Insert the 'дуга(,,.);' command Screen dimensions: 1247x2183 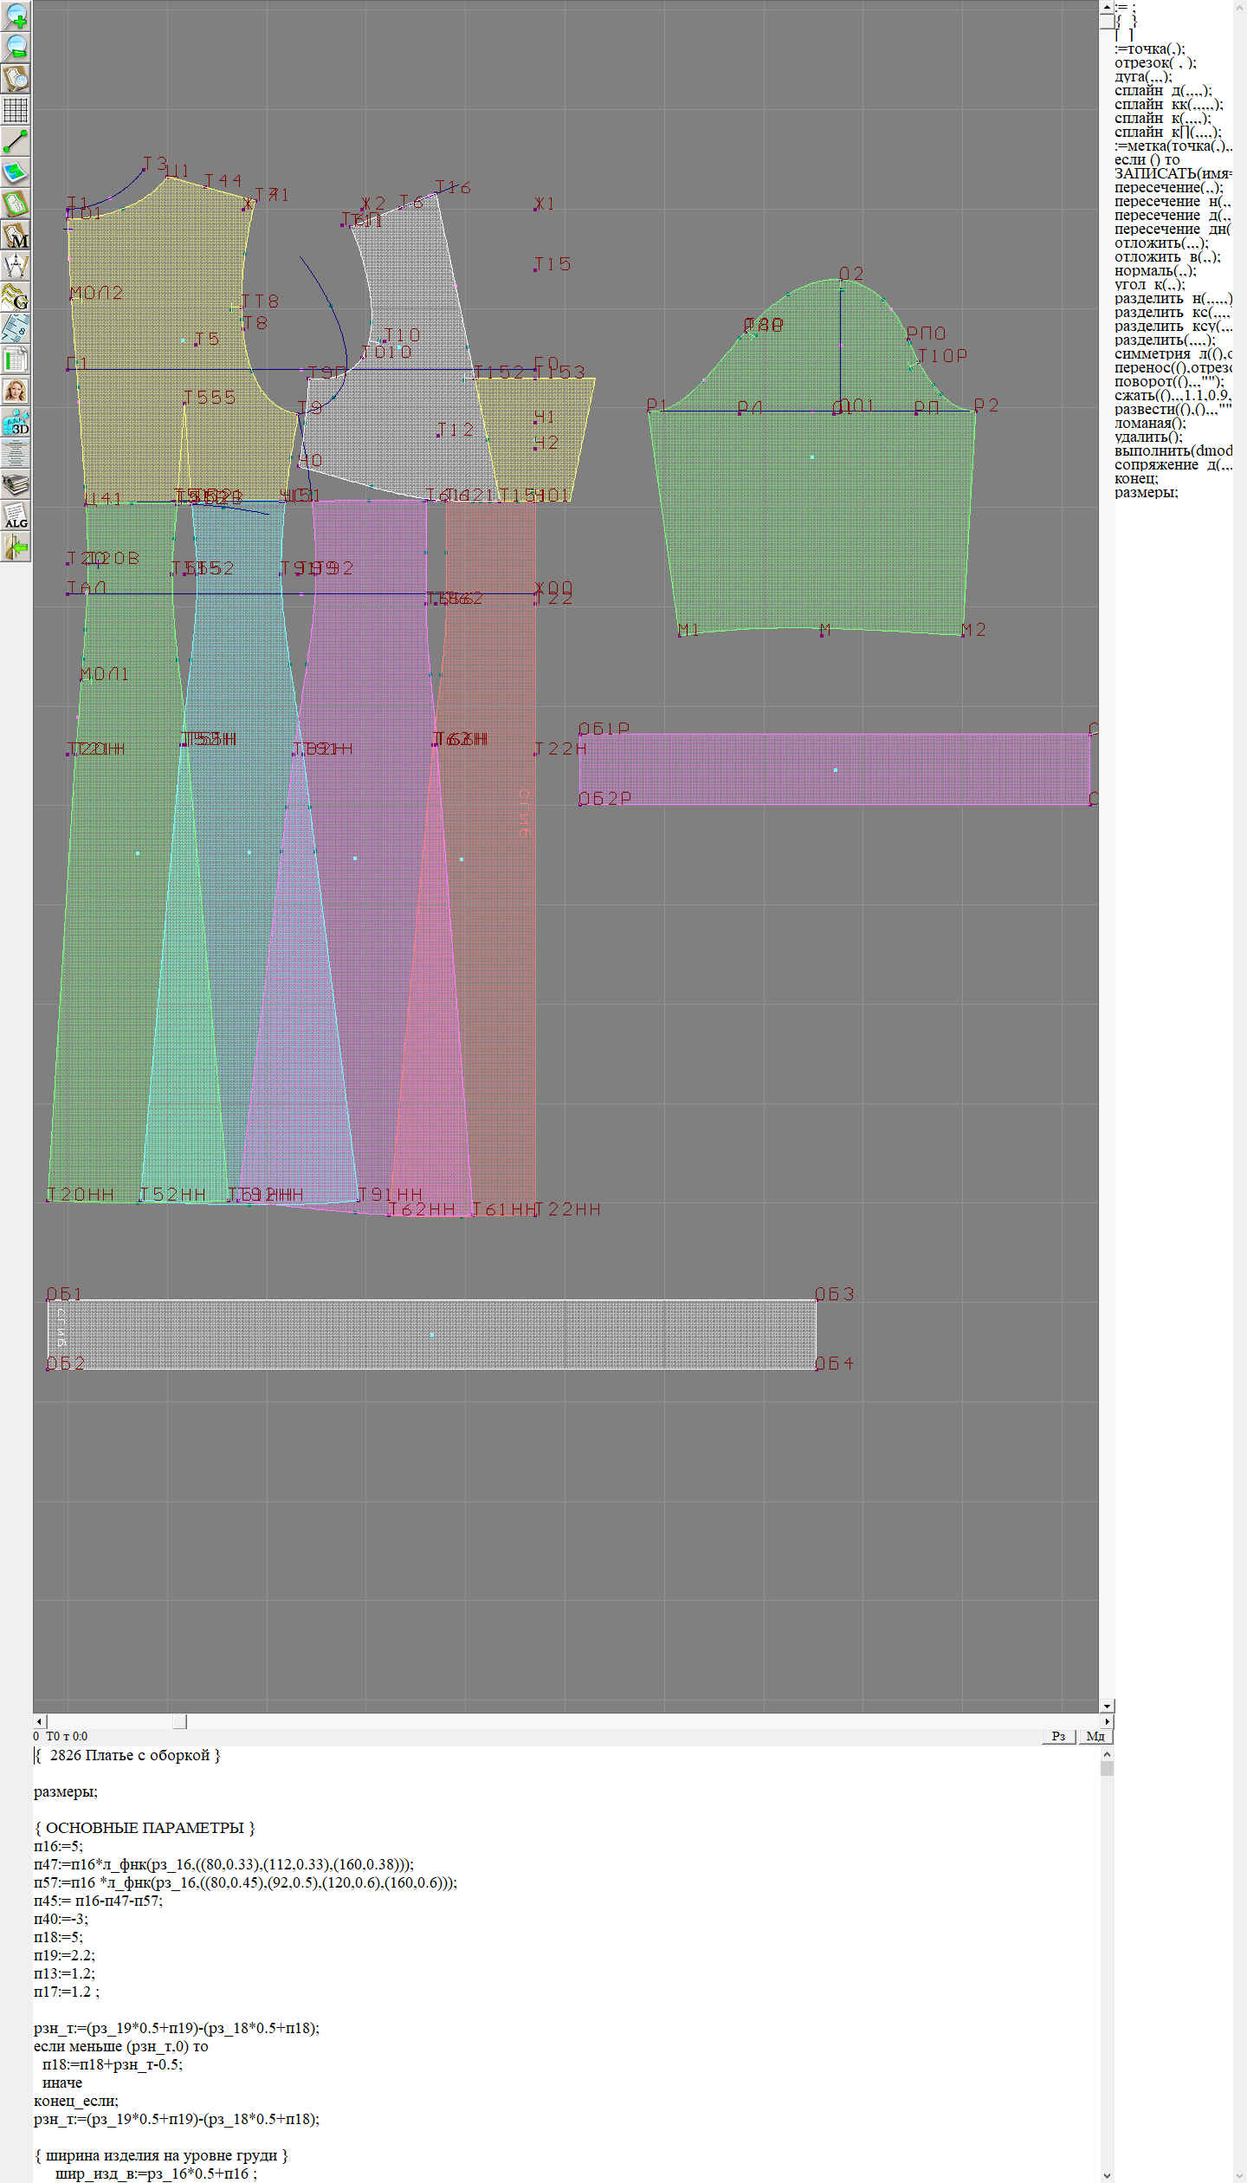tap(1143, 77)
